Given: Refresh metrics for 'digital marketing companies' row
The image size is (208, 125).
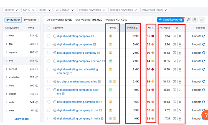Looking at the screenshot, I should (204, 44).
